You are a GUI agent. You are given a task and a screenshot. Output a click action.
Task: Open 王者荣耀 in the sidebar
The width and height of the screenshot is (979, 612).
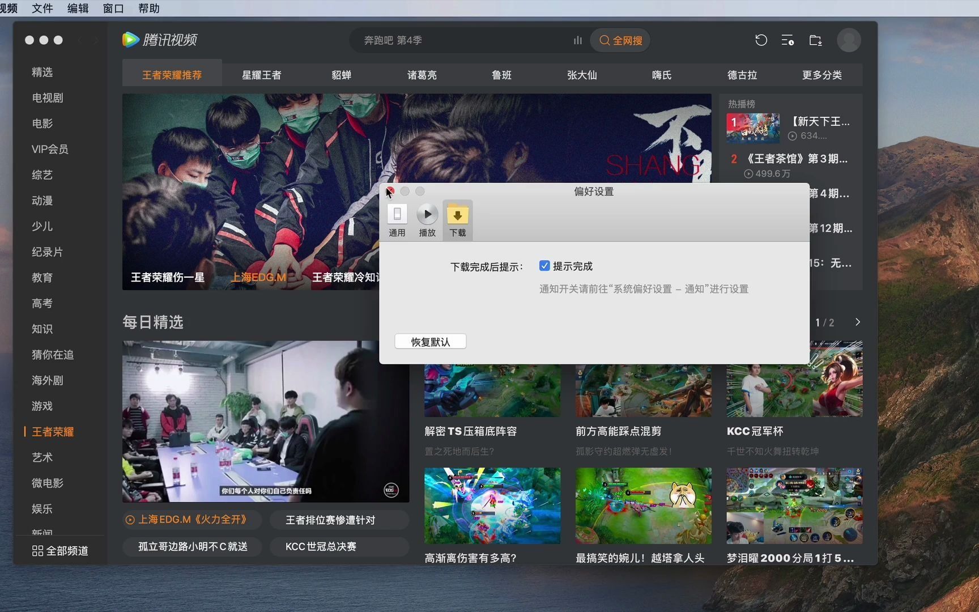53,432
